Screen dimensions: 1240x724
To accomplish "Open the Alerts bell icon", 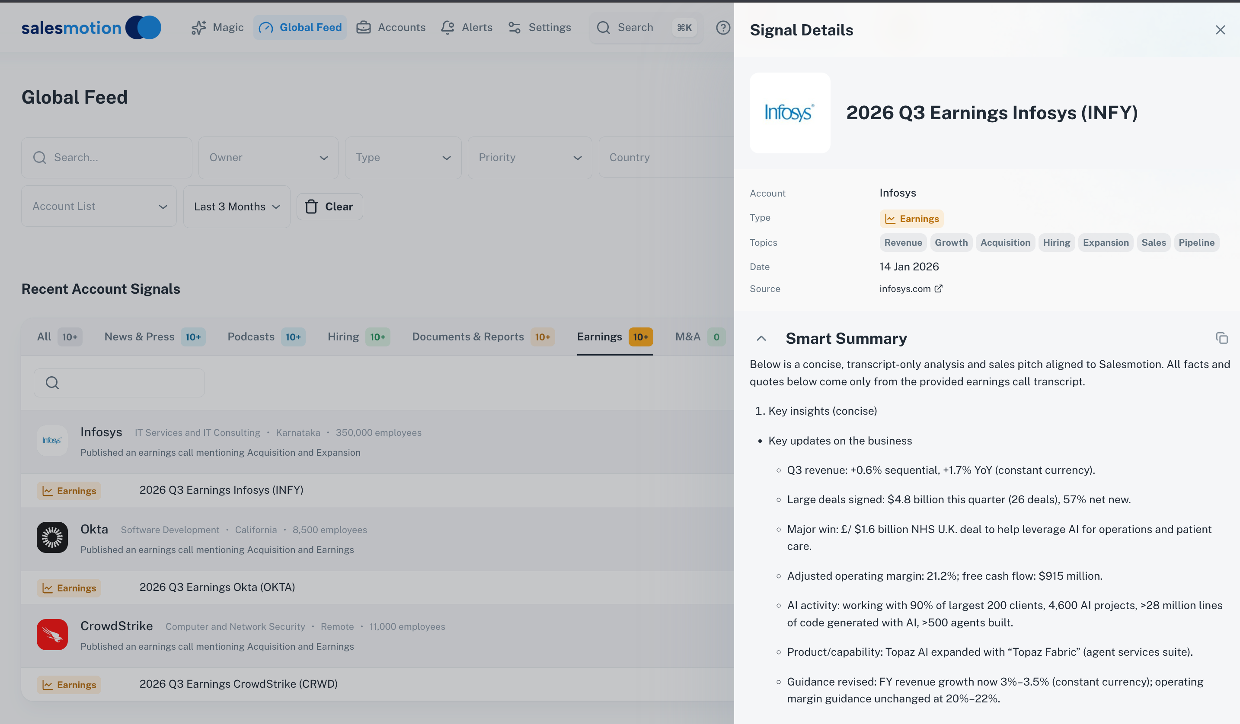I will [447, 28].
